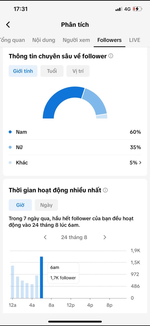Open info icon beside most active times

[x=105, y=190]
